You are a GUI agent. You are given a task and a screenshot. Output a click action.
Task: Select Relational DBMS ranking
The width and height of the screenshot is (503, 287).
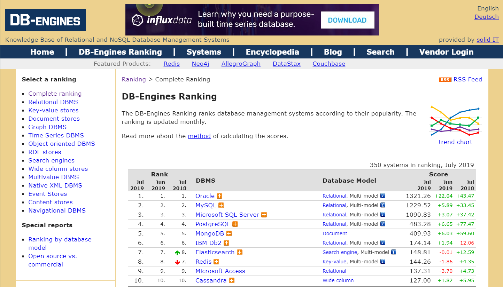pos(53,102)
